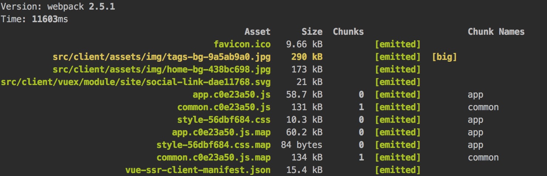Click the Chunk Names column header
Viewport: 547px width, 176px height.
click(496, 32)
